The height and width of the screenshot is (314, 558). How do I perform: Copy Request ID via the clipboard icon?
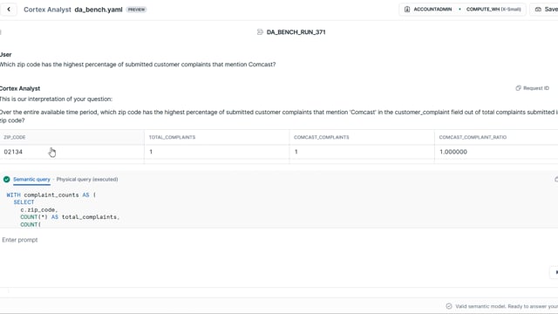click(518, 88)
